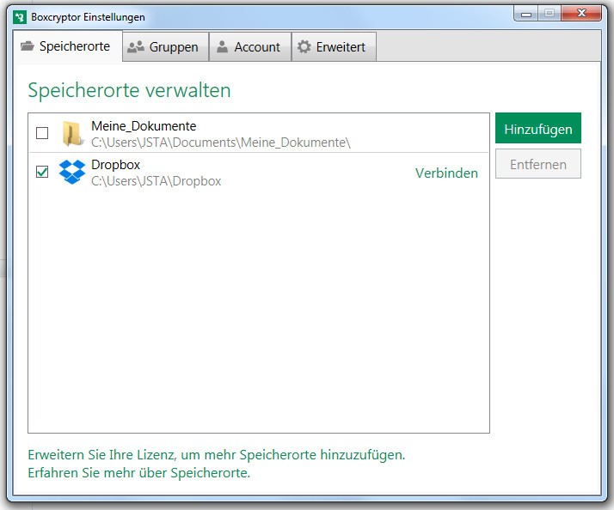Click the green Hinzufügen button
Viewport: 614px width, 510px height.
point(538,128)
